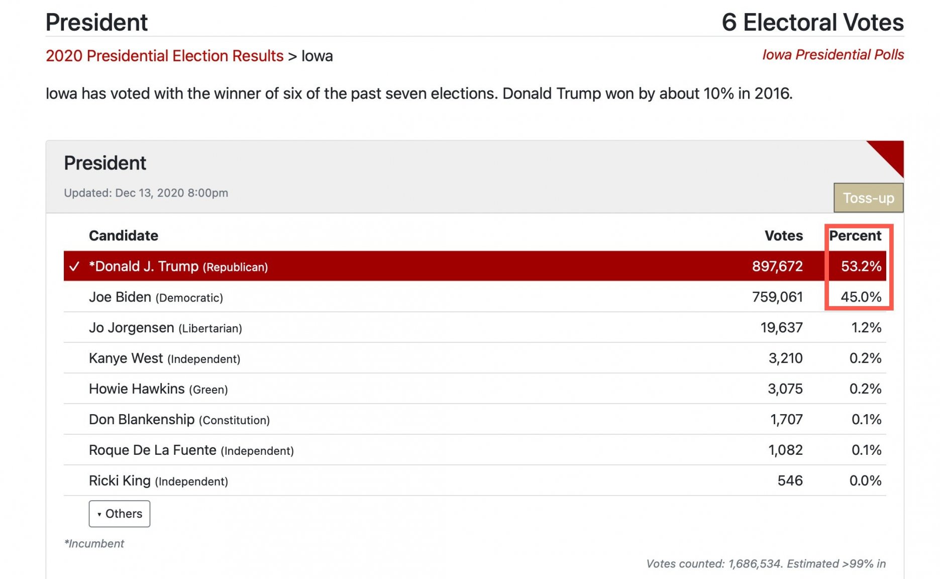The image size is (940, 579).
Task: Click Trump's 53.2% percentage value
Action: tap(861, 266)
